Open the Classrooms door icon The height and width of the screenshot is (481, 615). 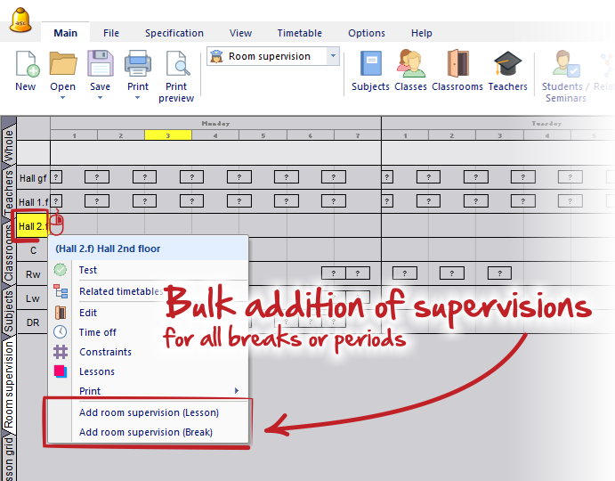coord(457,65)
